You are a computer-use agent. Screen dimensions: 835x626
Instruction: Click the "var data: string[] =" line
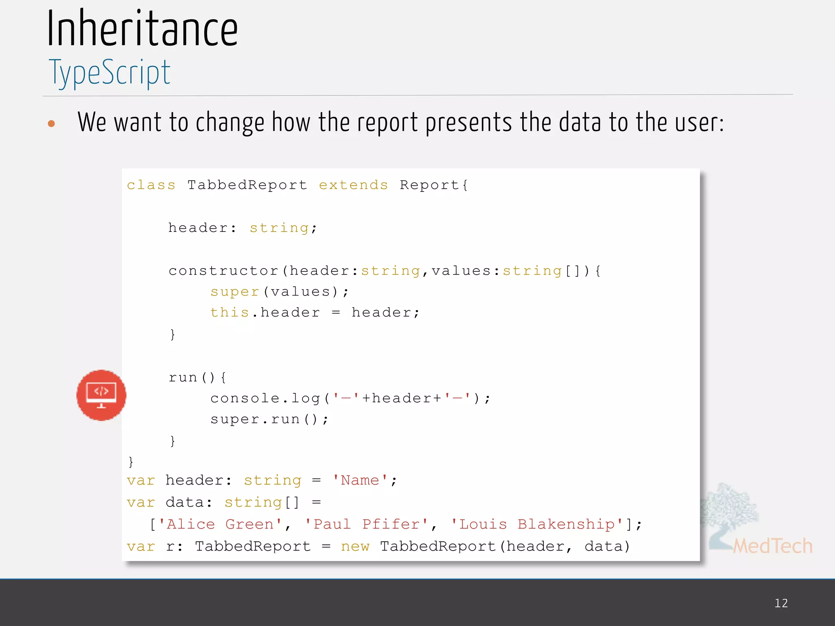tap(224, 503)
